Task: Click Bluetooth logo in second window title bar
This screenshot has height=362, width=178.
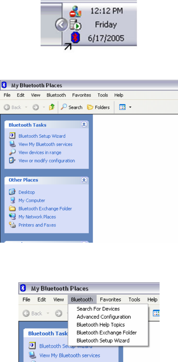Action: (23, 288)
